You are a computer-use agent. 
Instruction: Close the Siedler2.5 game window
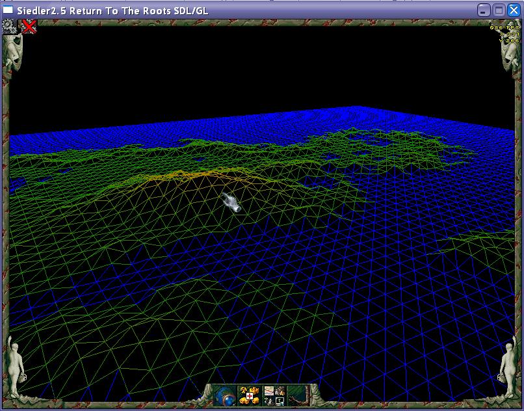[514, 10]
